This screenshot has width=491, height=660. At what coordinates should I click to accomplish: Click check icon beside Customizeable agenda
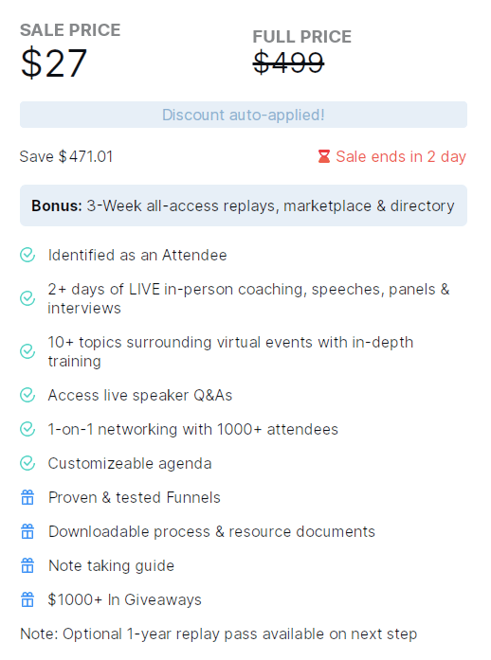27,463
